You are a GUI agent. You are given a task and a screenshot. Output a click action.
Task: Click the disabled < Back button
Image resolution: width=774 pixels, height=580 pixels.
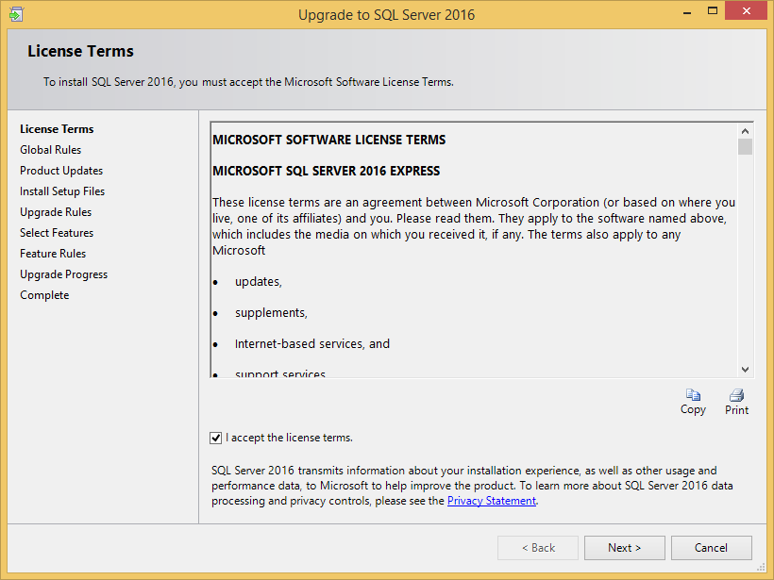pyautogui.click(x=538, y=548)
